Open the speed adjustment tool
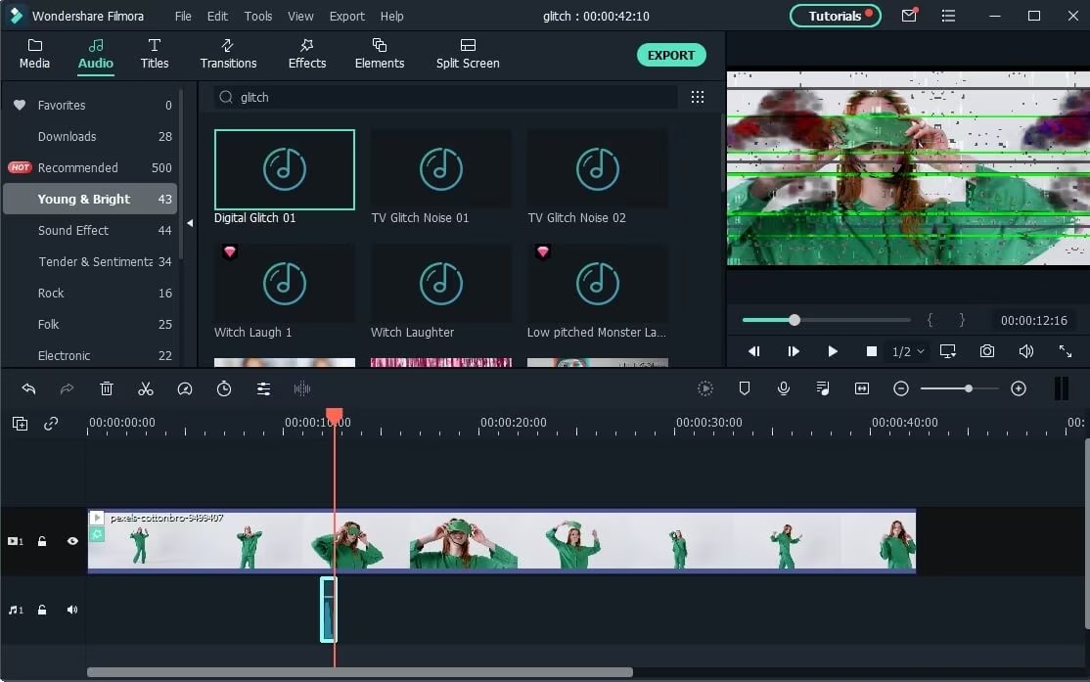This screenshot has width=1090, height=682. click(x=185, y=388)
